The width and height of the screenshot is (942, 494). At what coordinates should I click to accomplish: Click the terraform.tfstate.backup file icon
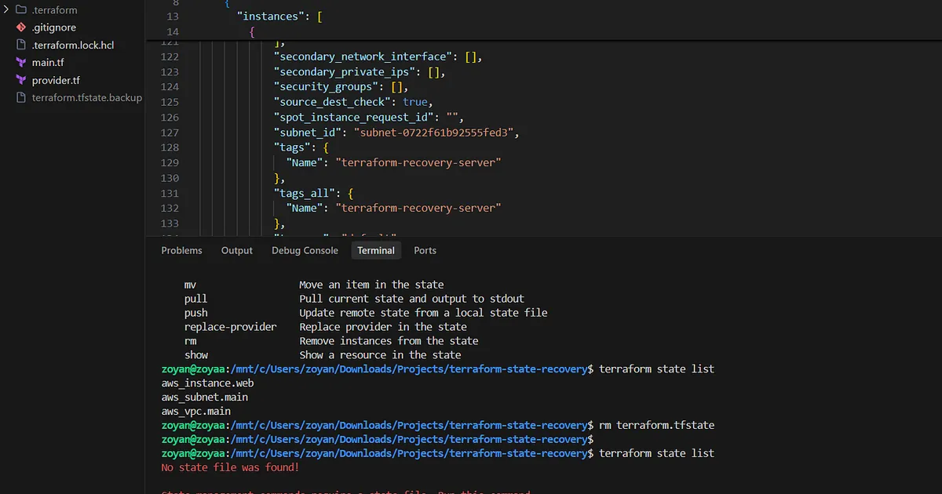click(x=21, y=98)
